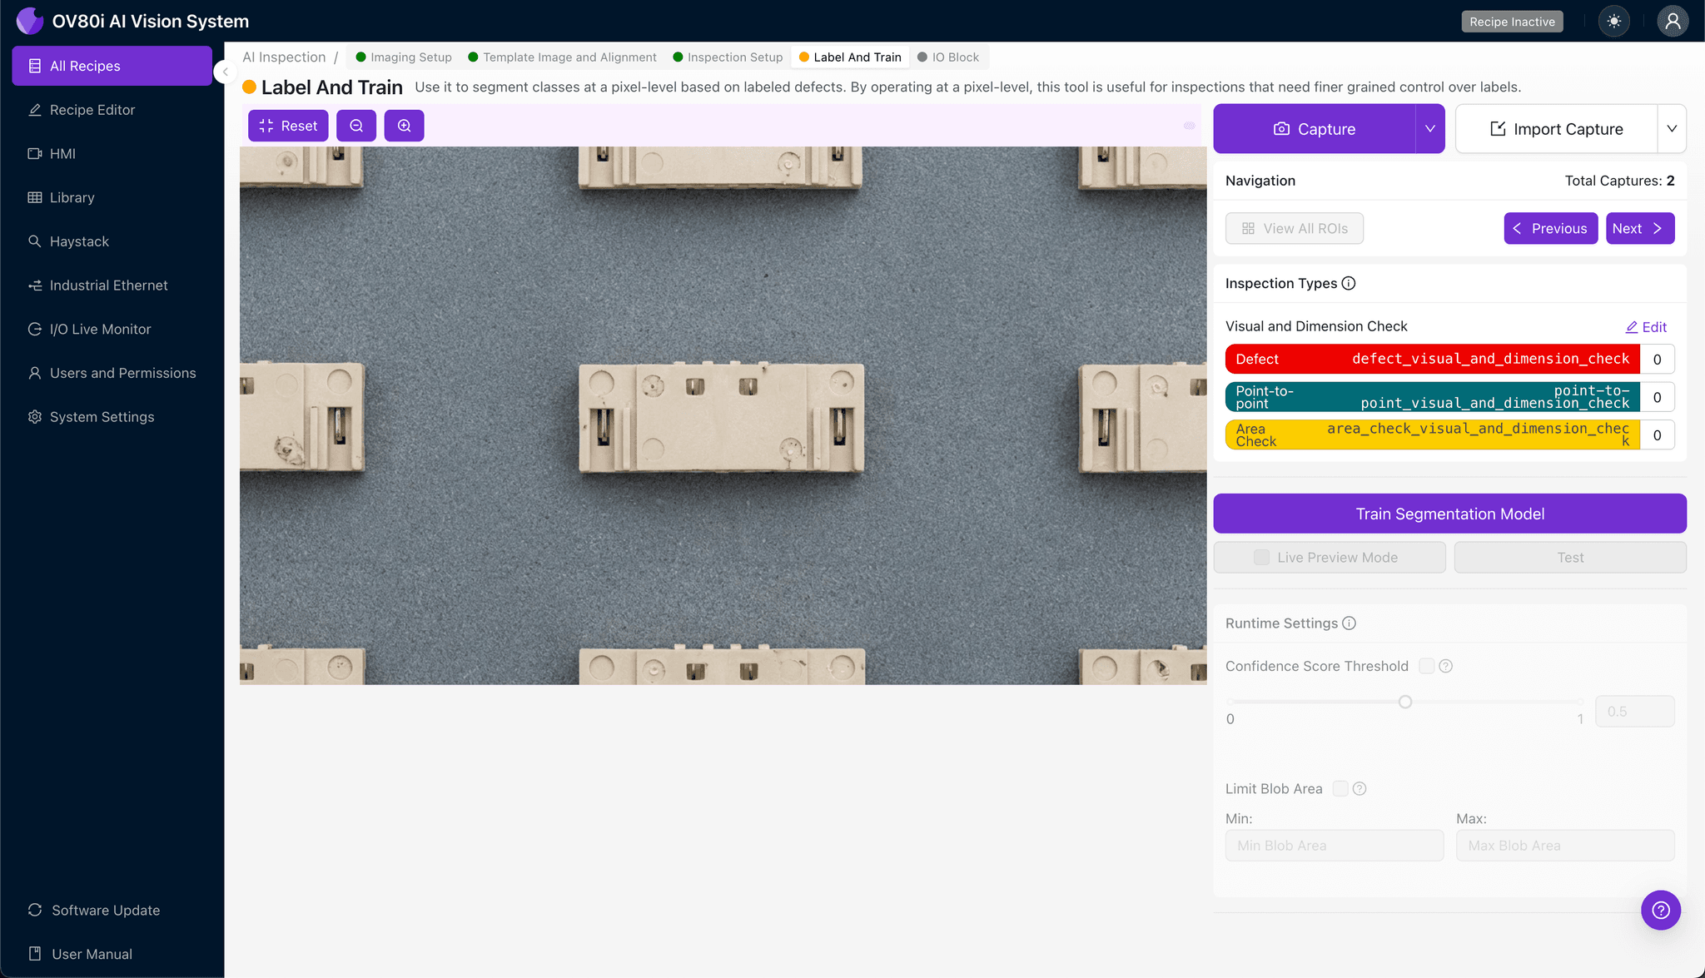Open the user account avatar menu
1705x978 pixels.
click(1673, 21)
